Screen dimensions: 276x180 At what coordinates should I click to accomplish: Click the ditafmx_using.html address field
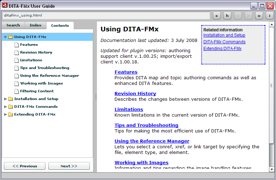[106, 15]
